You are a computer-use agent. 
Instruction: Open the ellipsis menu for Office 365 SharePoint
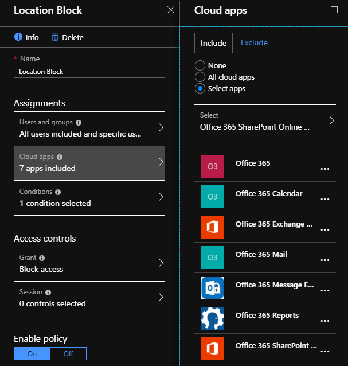click(x=325, y=351)
